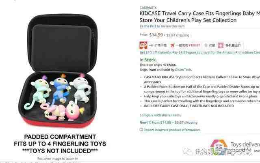Click the mobile price-compare label by QR
The image size is (260, 163).
point(233,45)
